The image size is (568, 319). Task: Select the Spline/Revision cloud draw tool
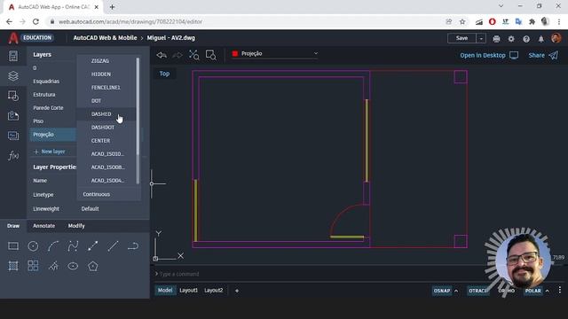tap(73, 246)
